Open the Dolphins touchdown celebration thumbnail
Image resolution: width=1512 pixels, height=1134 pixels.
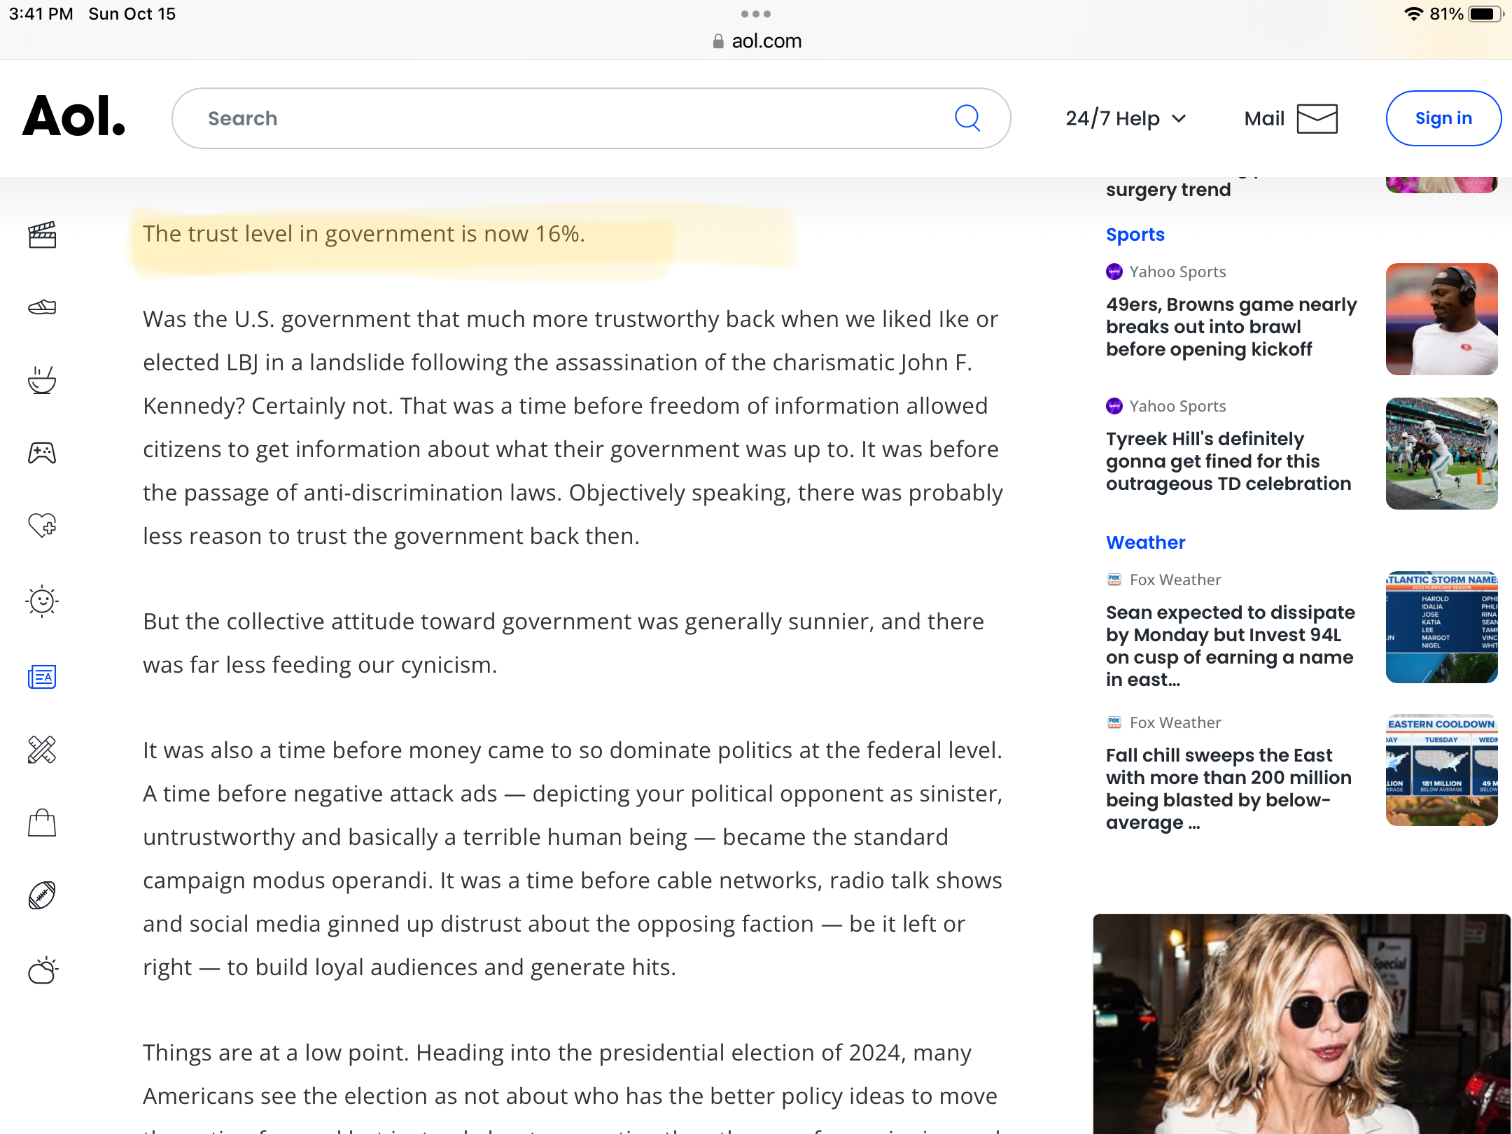pos(1442,454)
